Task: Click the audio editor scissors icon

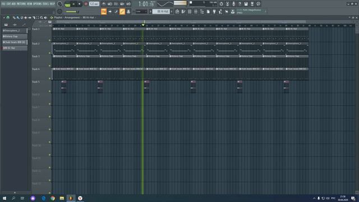Action: 227,4
